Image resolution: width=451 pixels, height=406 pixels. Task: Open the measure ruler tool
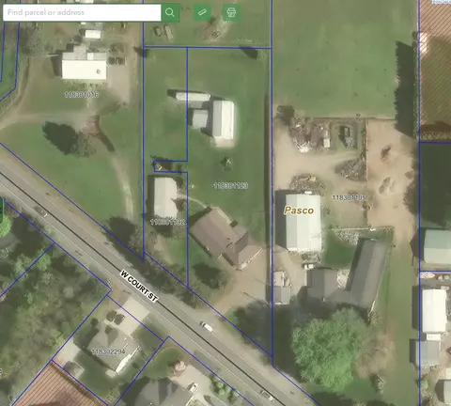click(x=202, y=12)
